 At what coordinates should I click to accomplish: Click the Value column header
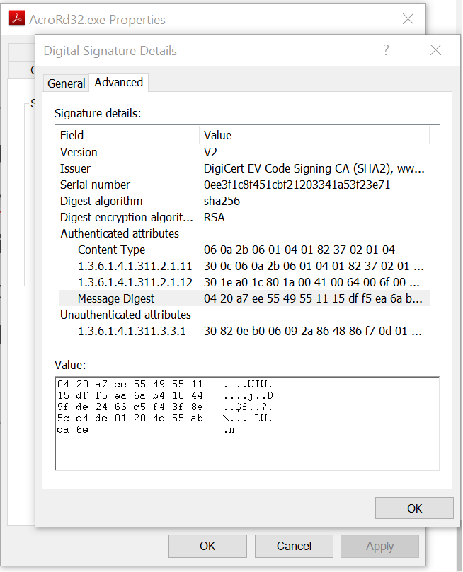[x=314, y=135]
